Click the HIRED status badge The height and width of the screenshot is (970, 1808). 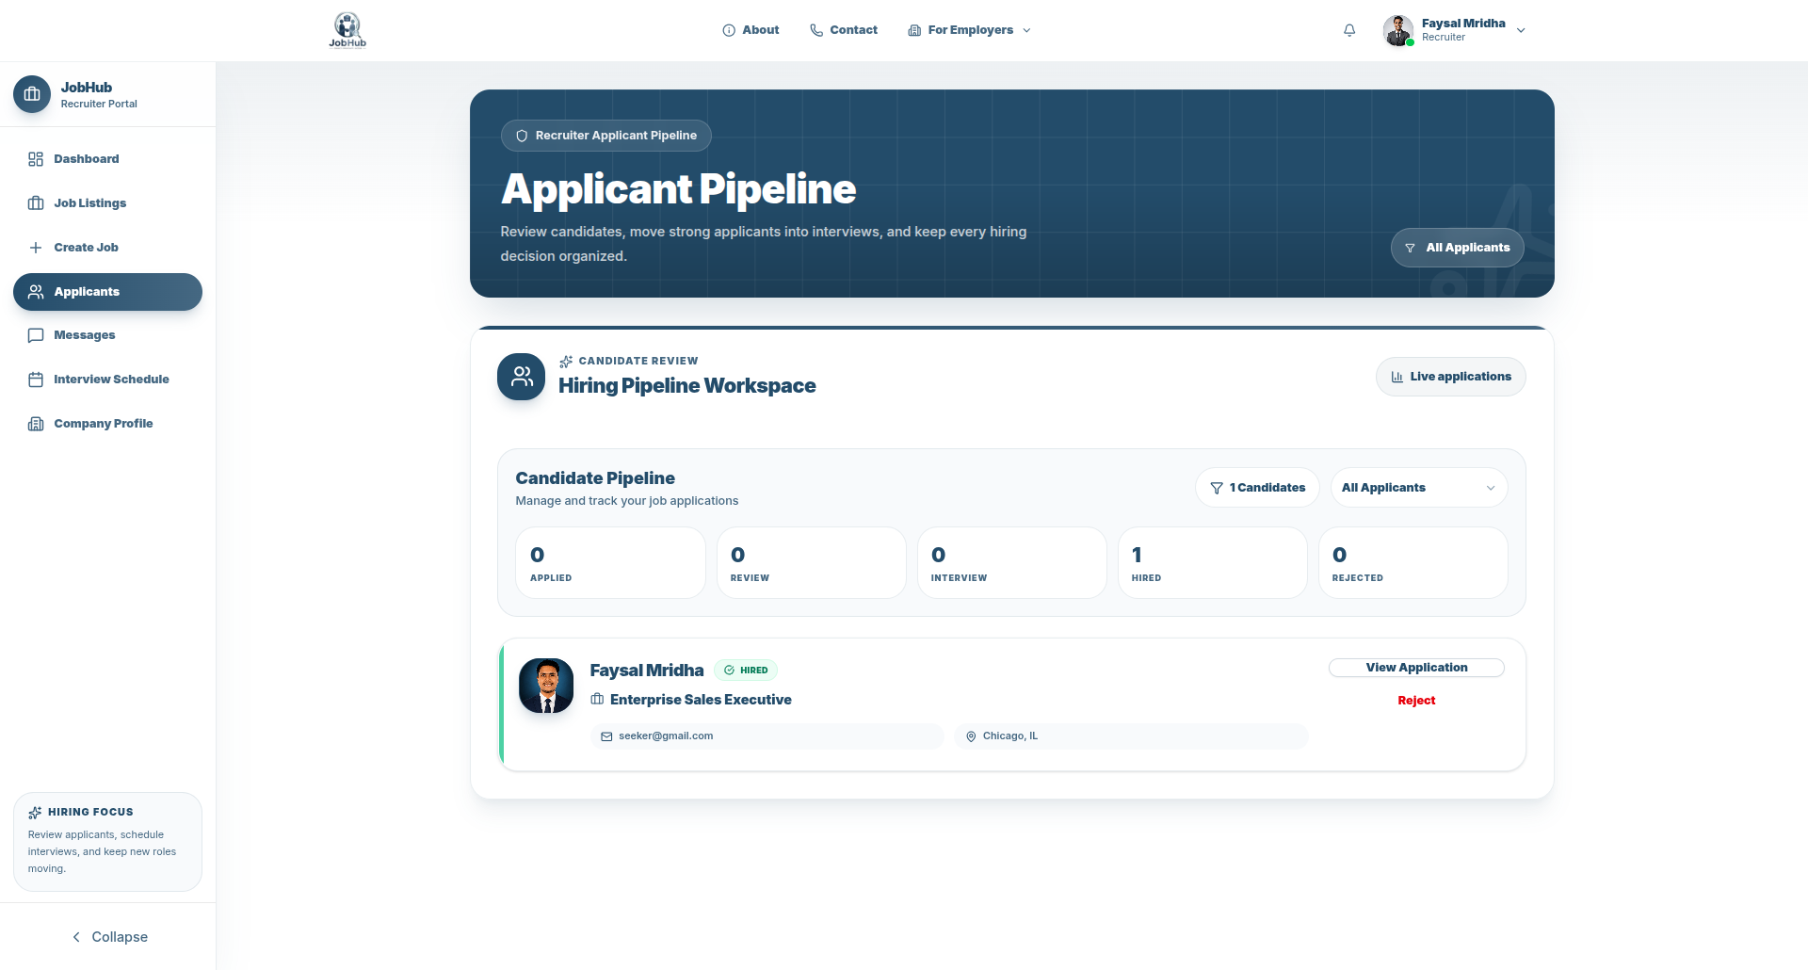[x=746, y=671]
